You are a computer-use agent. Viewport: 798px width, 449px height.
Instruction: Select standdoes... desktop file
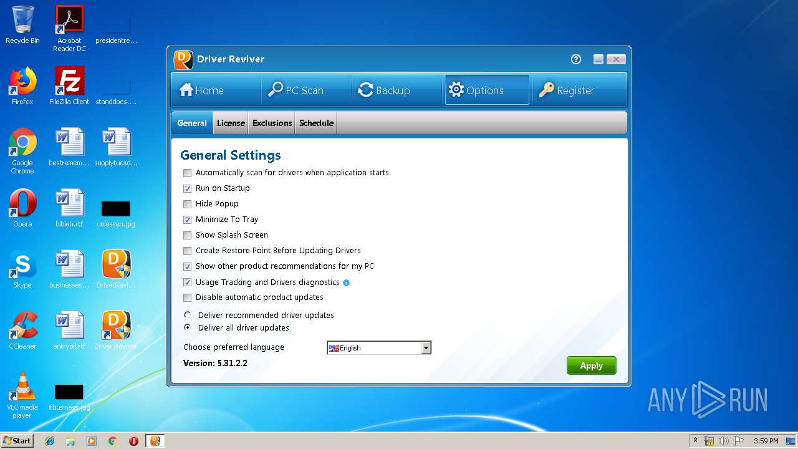tap(116, 92)
